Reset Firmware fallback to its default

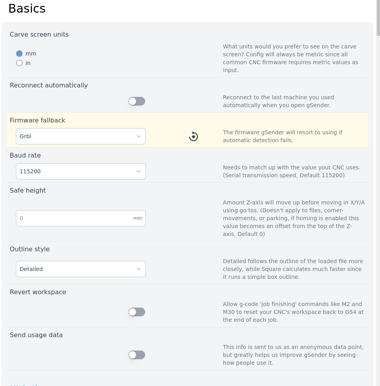[x=193, y=137]
